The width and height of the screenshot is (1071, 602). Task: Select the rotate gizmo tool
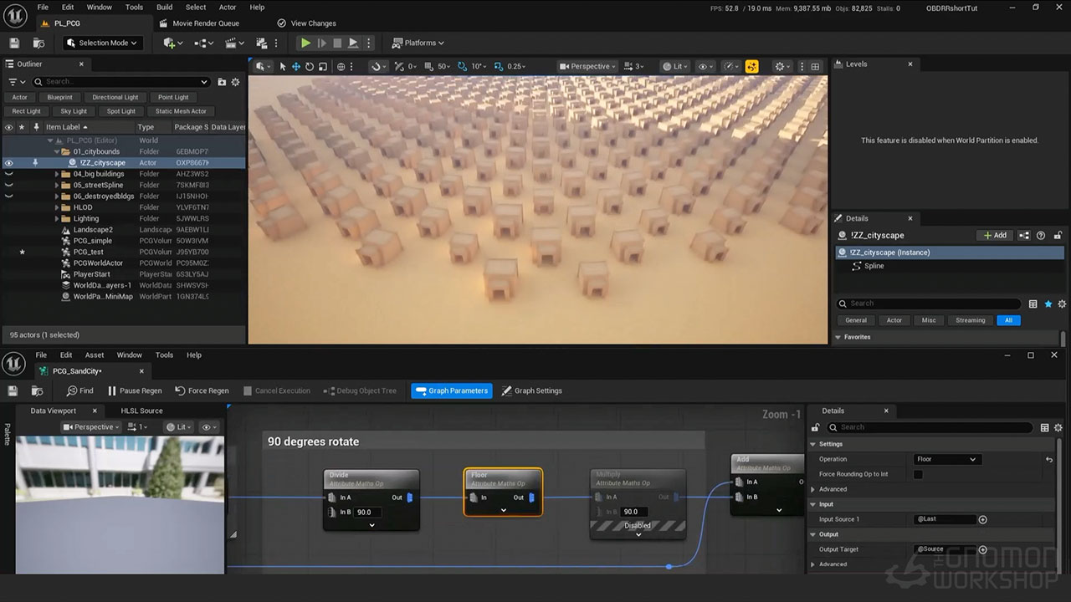click(x=310, y=67)
